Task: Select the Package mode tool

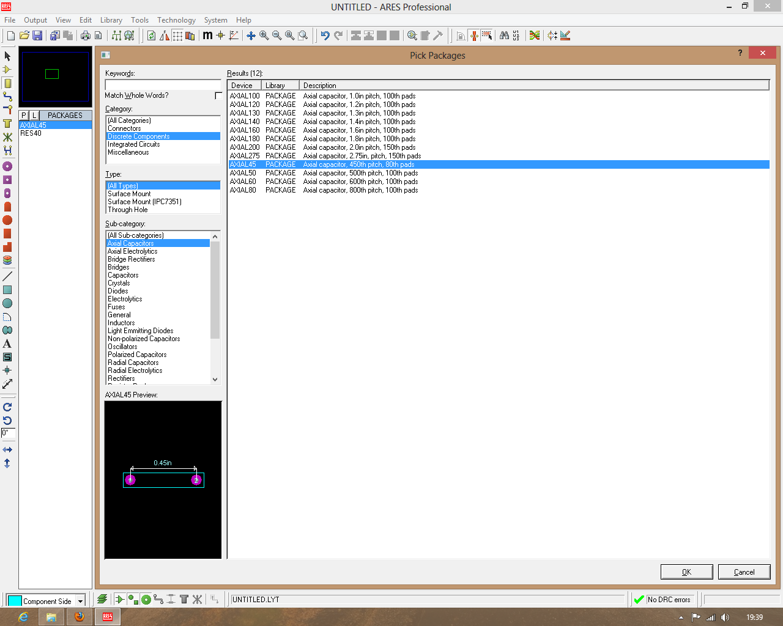Action: point(7,83)
